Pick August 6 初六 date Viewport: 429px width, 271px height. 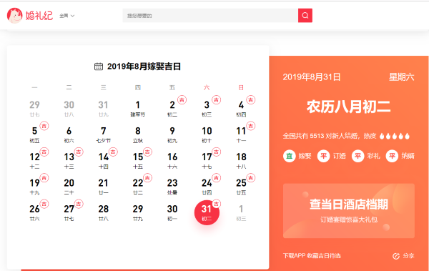click(x=69, y=134)
